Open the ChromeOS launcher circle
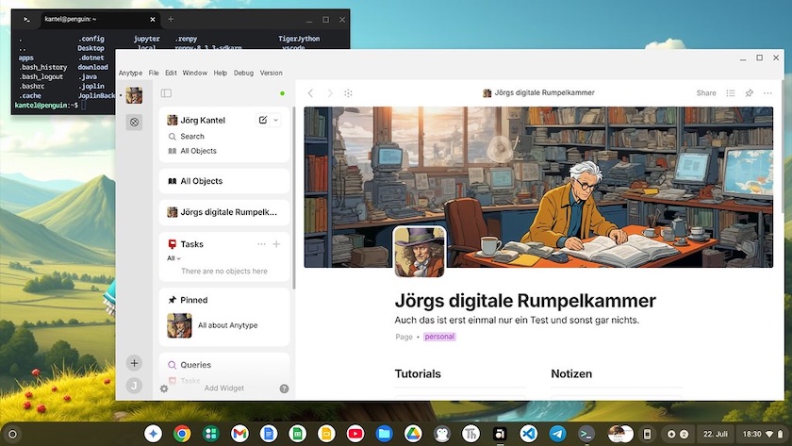The height and width of the screenshot is (446, 792). pyautogui.click(x=12, y=434)
